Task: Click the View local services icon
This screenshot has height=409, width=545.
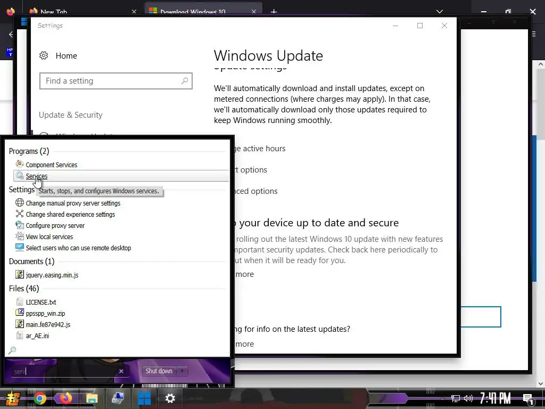Action: point(20,236)
